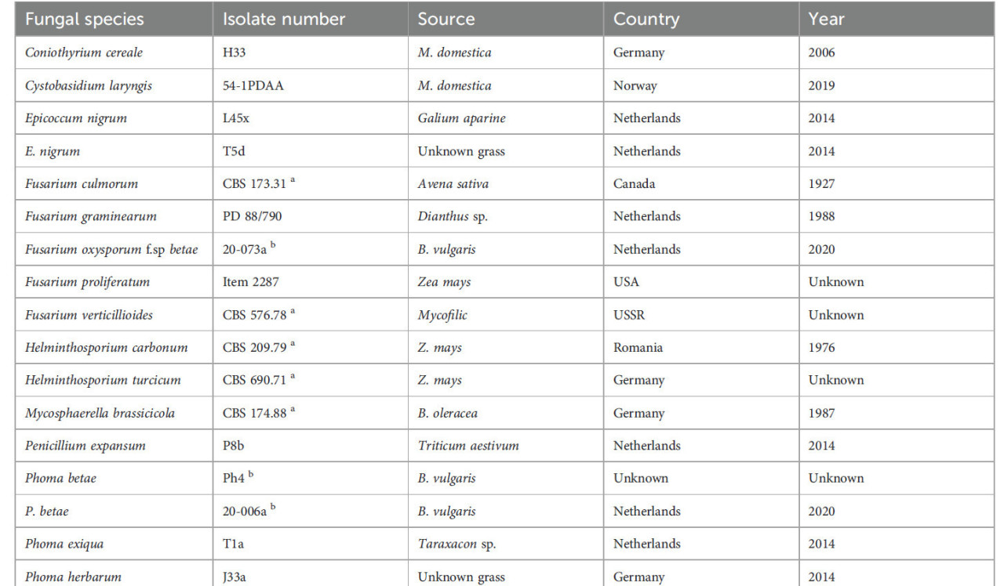
Task: Click the Galium aparine source cell
Action: pos(461,118)
